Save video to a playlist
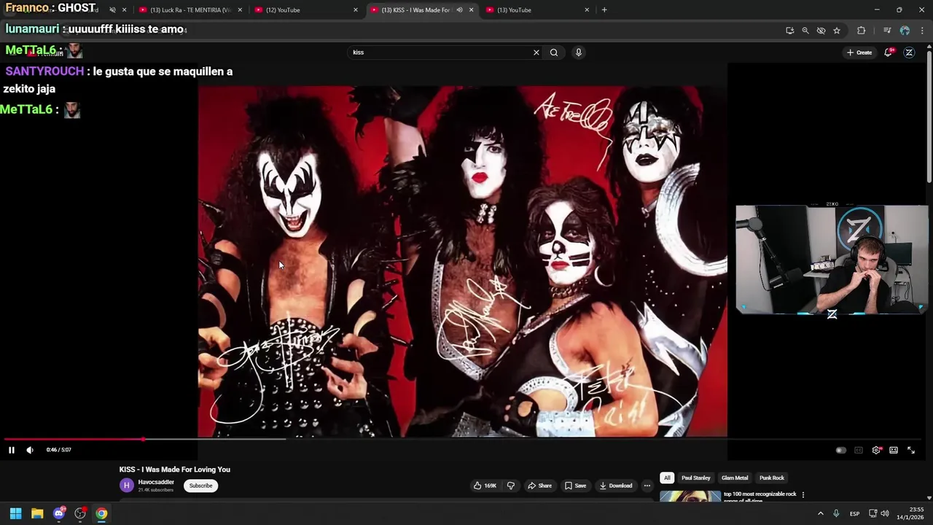Image resolution: width=933 pixels, height=525 pixels. 575,486
